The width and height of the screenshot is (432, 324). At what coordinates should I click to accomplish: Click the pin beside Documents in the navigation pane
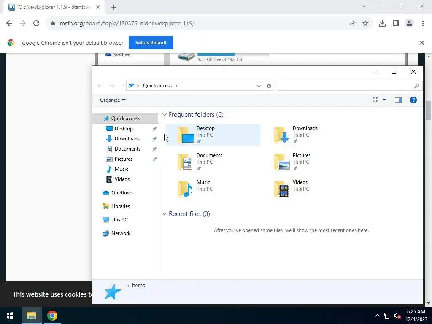[x=154, y=149]
